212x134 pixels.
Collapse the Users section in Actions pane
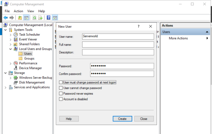pos(207,32)
